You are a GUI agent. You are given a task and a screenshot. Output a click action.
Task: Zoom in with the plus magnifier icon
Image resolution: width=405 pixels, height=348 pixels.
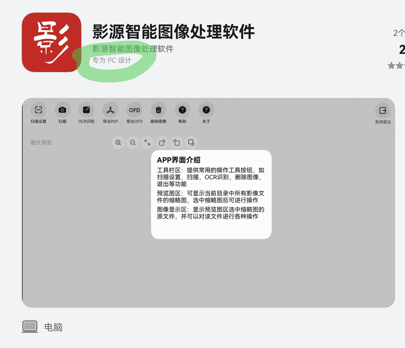(x=118, y=143)
